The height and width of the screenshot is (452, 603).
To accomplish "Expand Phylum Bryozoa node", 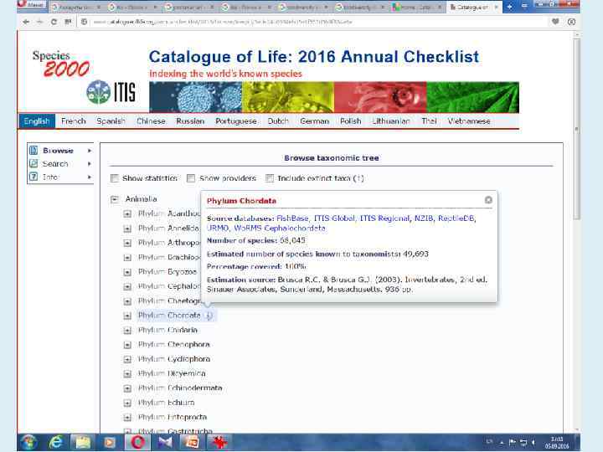I will coord(127,272).
